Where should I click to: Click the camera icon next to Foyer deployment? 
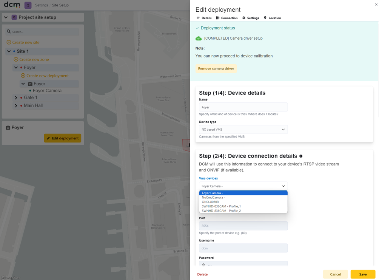point(30,84)
